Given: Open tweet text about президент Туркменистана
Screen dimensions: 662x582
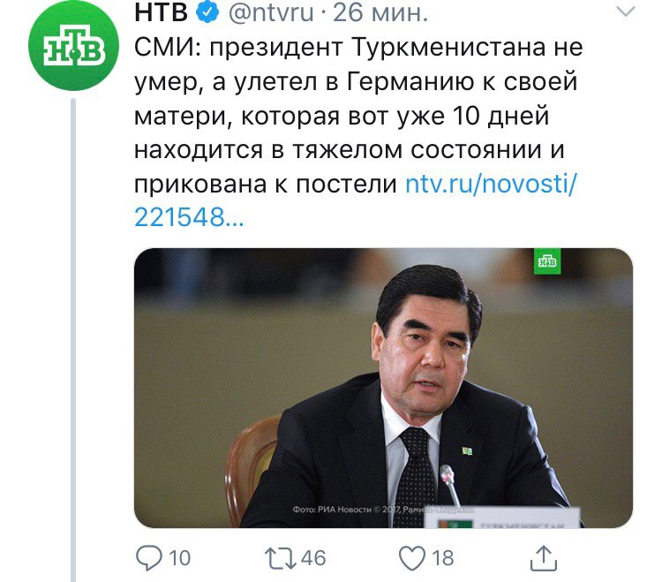Looking at the screenshot, I should (358, 116).
